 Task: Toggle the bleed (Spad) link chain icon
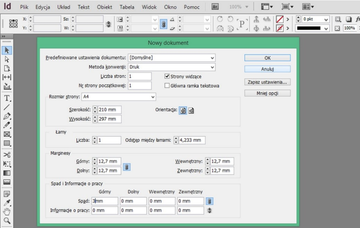click(210, 201)
